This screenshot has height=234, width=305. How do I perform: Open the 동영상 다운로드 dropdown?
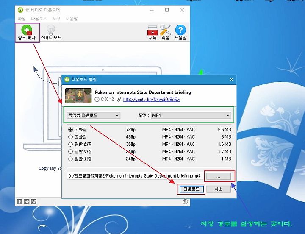tap(94, 115)
